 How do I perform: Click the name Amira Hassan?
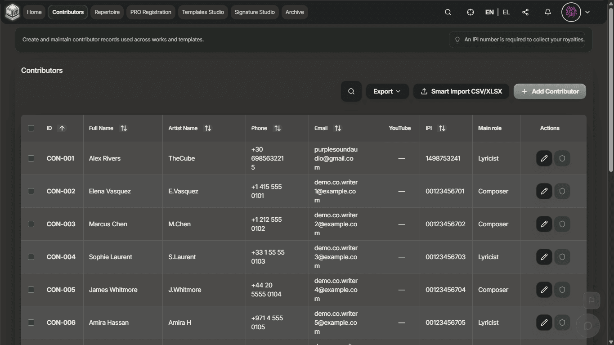point(109,323)
